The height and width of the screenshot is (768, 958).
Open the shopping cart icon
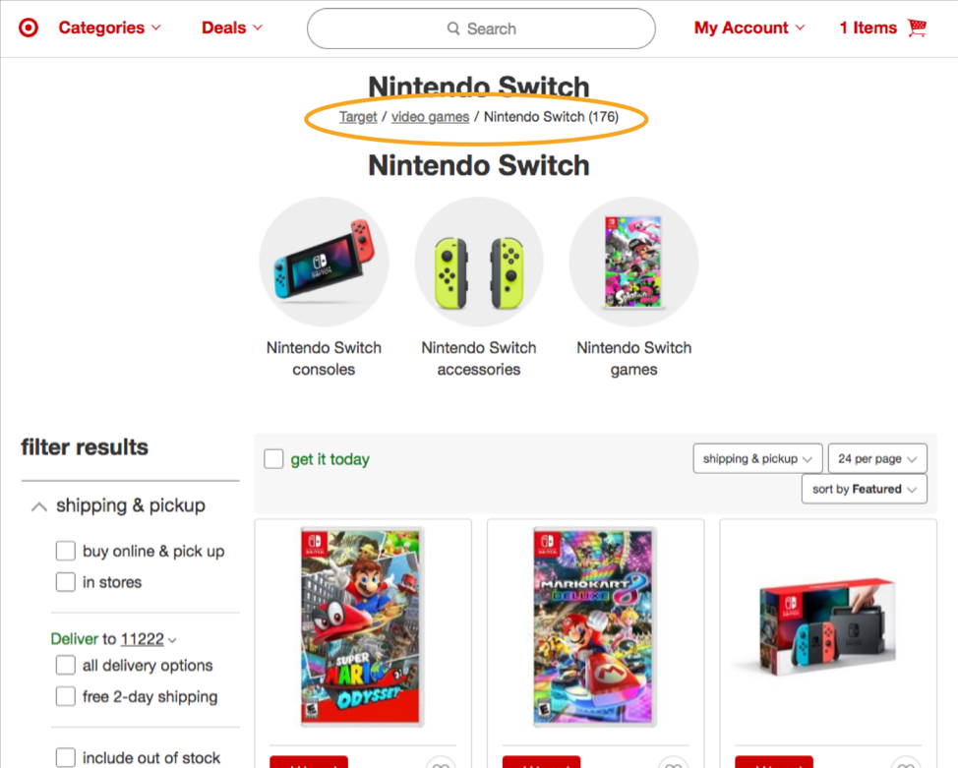pyautogui.click(x=917, y=28)
